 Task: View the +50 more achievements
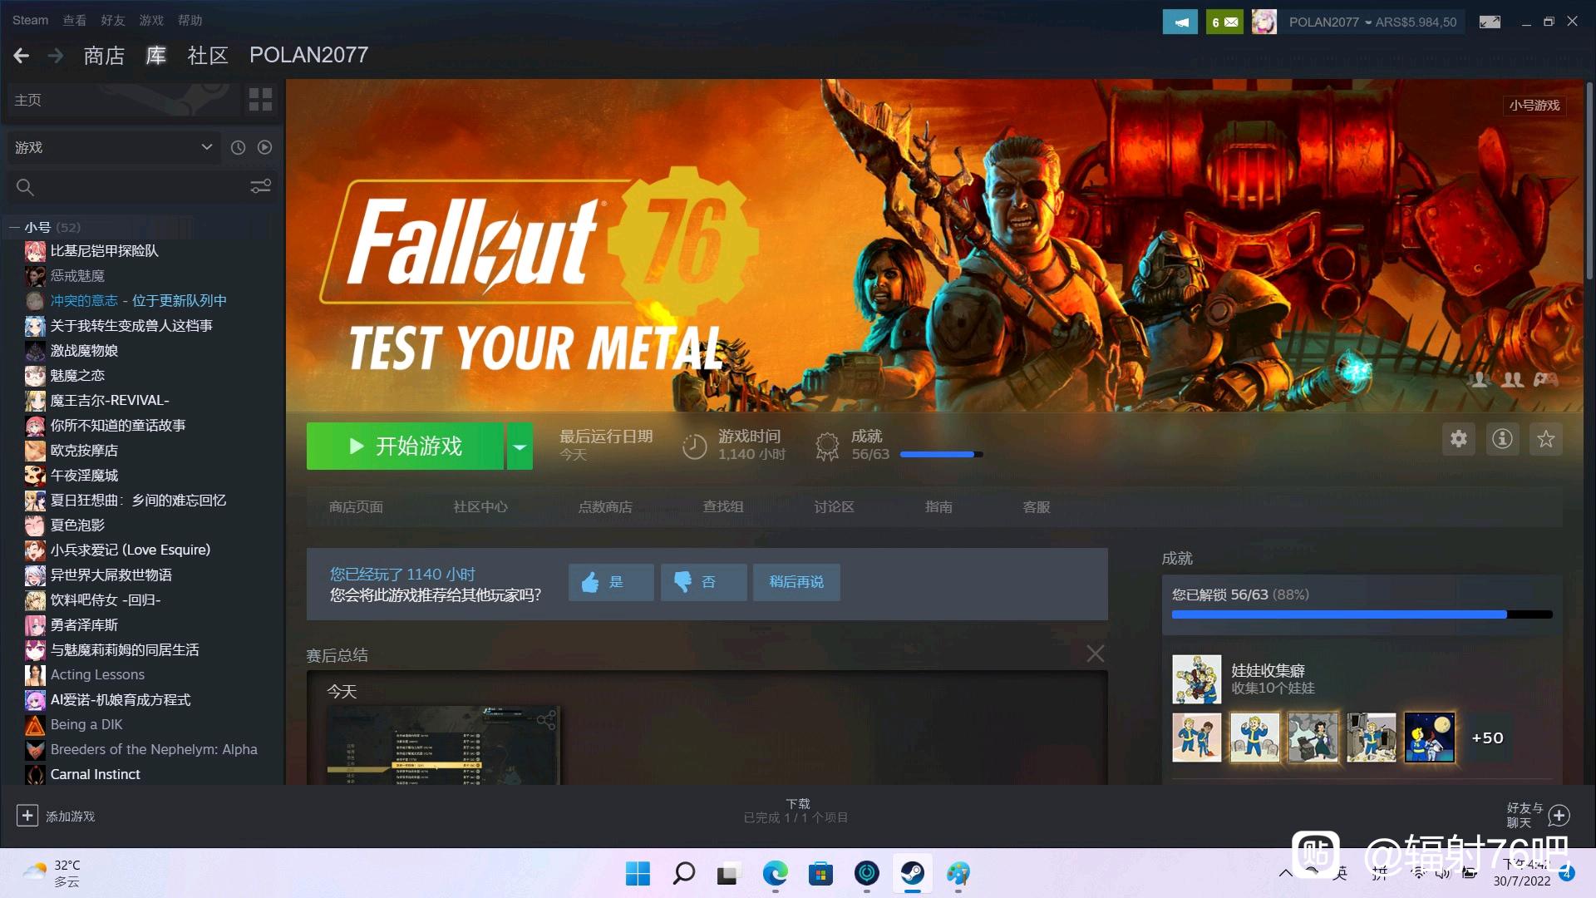(x=1487, y=738)
